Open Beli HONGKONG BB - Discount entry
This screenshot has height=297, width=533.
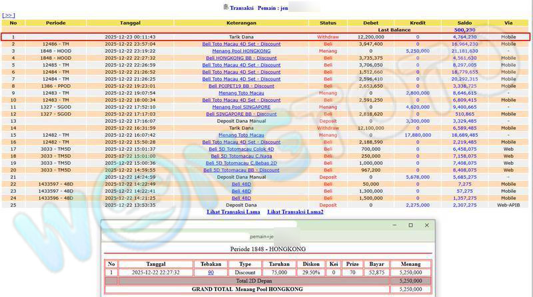click(241, 58)
